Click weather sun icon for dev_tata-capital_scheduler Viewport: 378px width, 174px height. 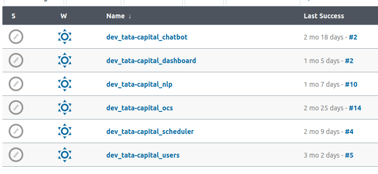coord(64,131)
